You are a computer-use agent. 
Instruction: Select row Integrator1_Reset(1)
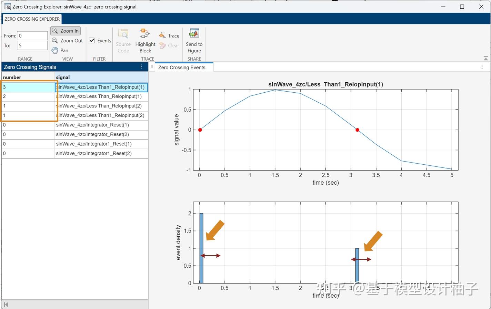point(75,144)
